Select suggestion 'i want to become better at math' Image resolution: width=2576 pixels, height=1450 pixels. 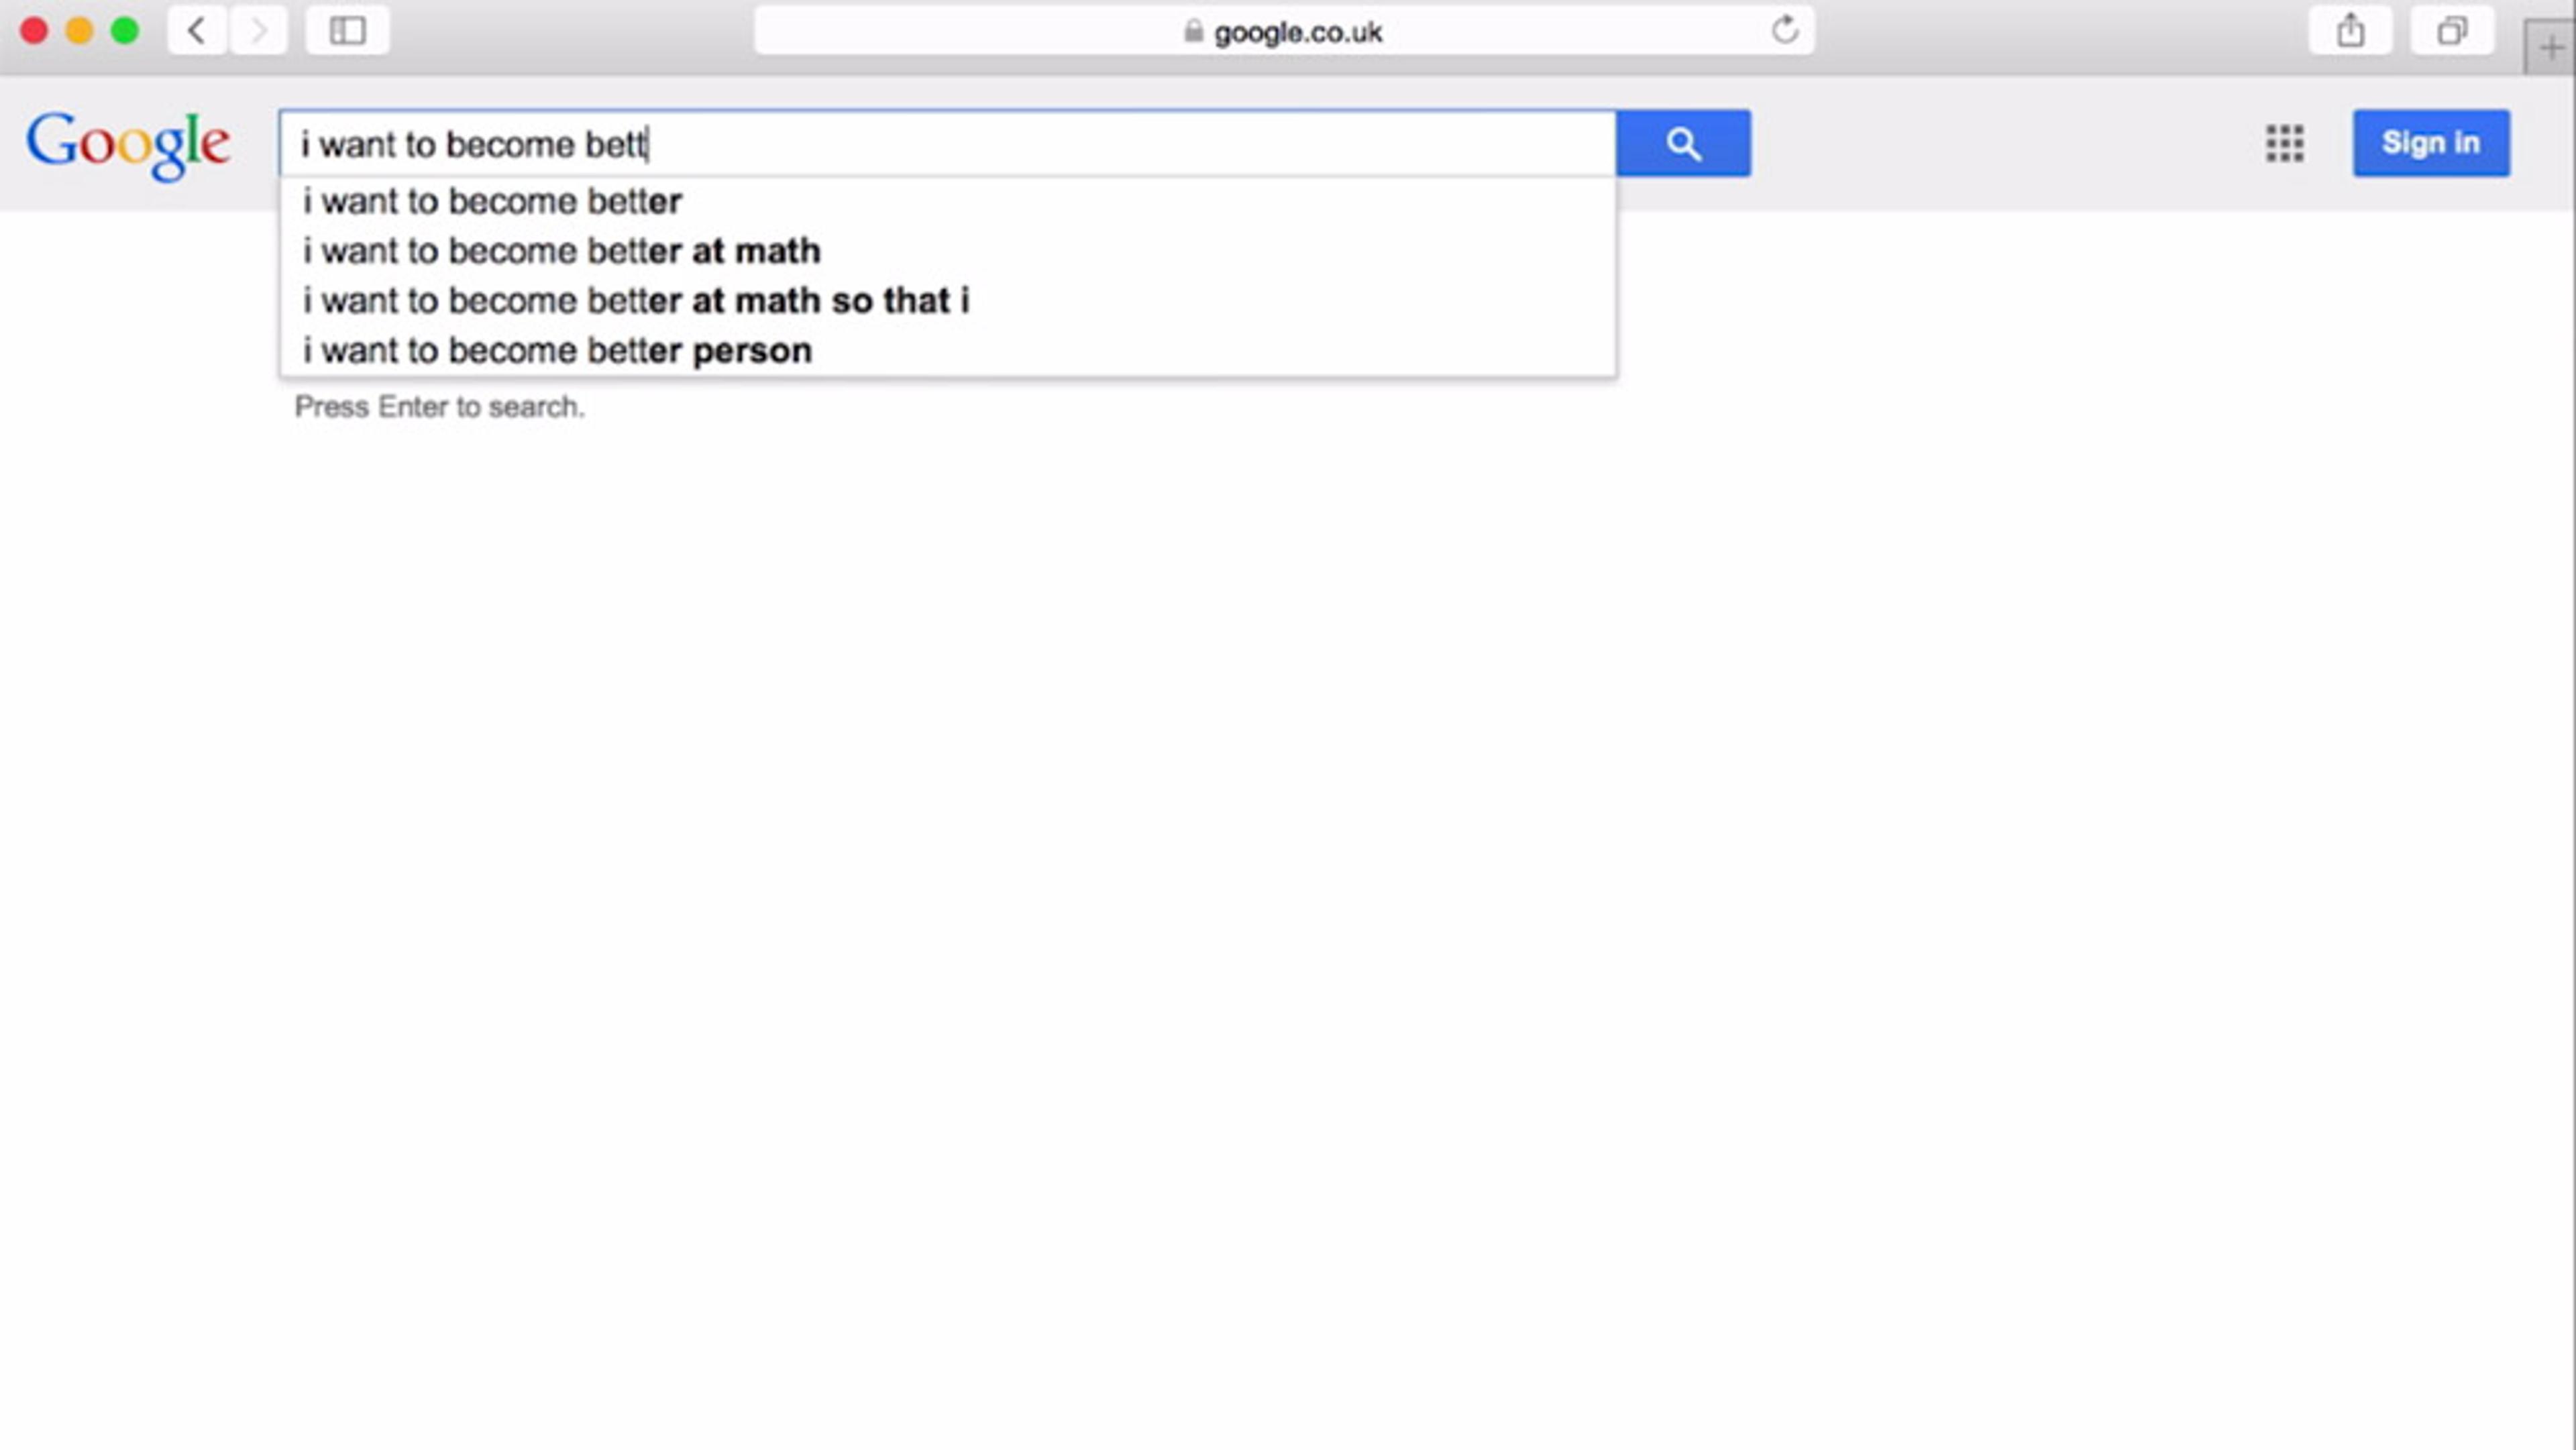tap(560, 251)
